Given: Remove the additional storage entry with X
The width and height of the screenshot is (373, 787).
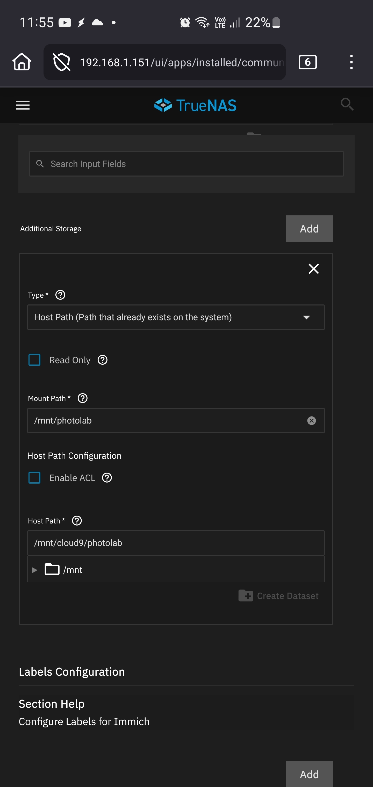Looking at the screenshot, I should tap(313, 269).
